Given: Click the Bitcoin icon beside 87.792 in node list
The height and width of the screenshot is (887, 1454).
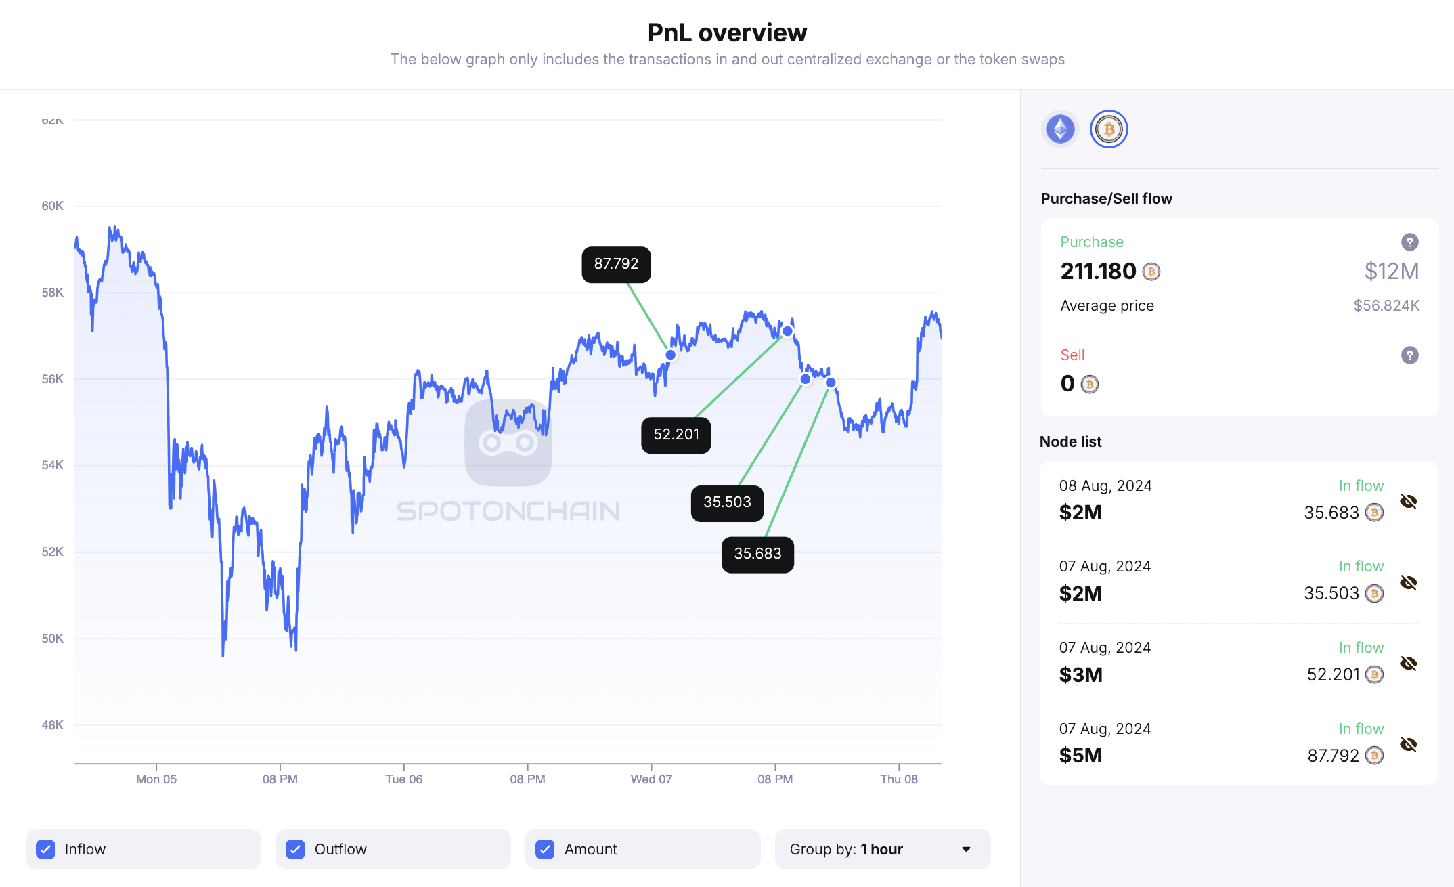Looking at the screenshot, I should 1374,755.
